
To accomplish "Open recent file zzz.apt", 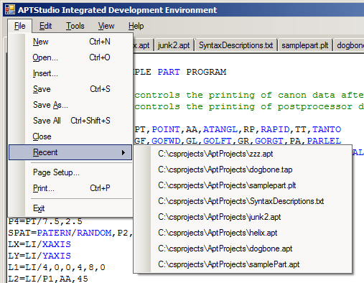I will pyautogui.click(x=243, y=154).
